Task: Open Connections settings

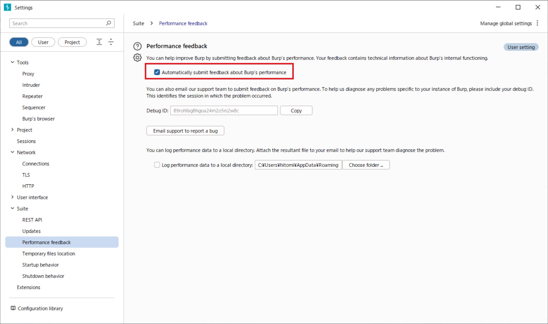Action: (36, 164)
